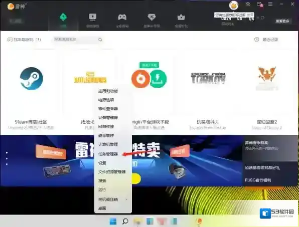This screenshot has height=227, width=299.
Task: Expand the 关机或注销 submenu
Action: 113,199
